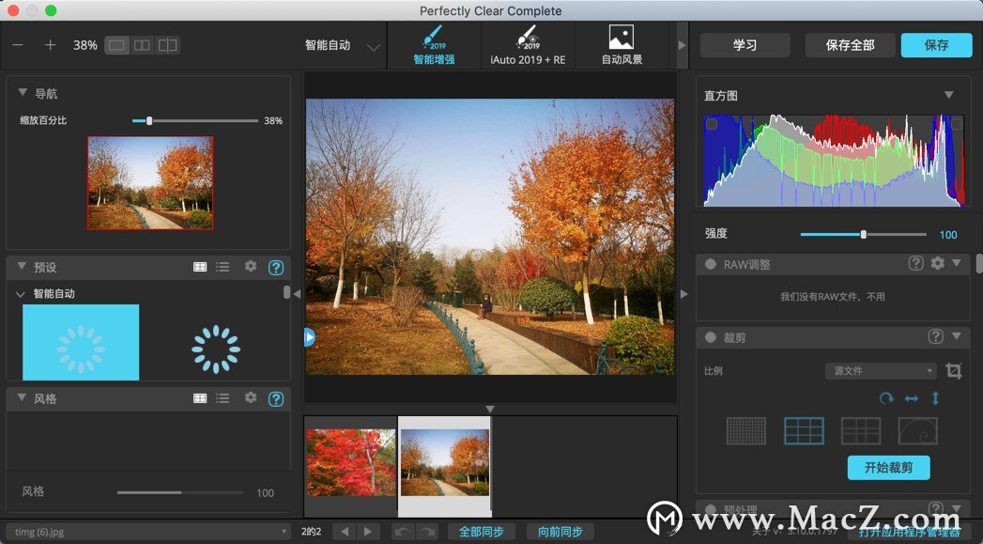Toggle the 裁剪 section on

(x=711, y=337)
